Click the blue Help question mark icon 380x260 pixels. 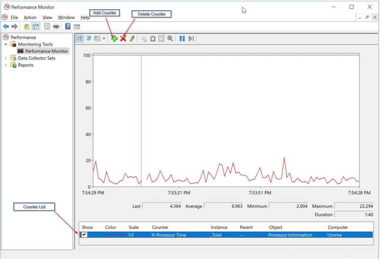pyautogui.click(x=68, y=27)
